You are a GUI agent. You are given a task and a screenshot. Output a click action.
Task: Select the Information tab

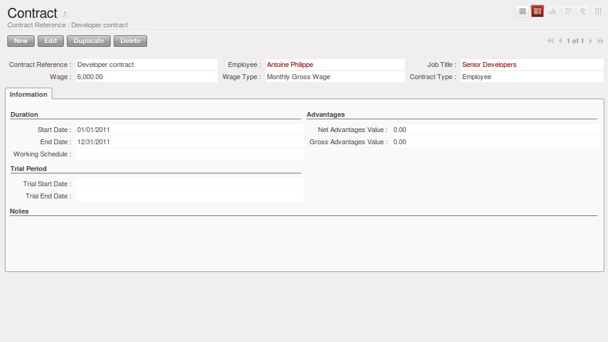tap(29, 94)
